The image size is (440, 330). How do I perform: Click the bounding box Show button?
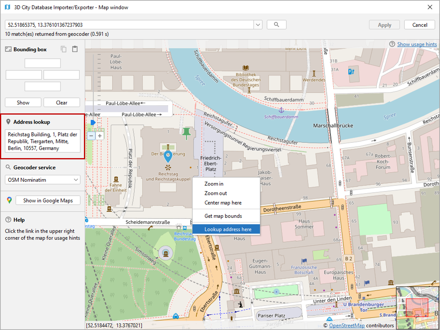point(23,103)
